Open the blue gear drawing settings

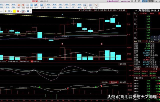click(28, 11)
